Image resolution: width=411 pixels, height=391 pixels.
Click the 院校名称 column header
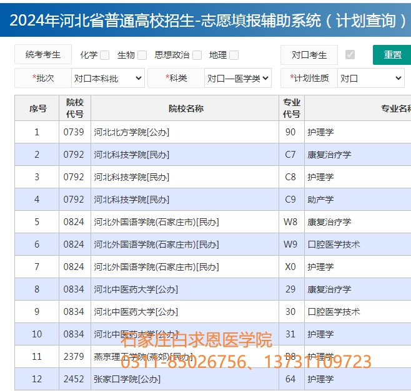click(x=186, y=108)
